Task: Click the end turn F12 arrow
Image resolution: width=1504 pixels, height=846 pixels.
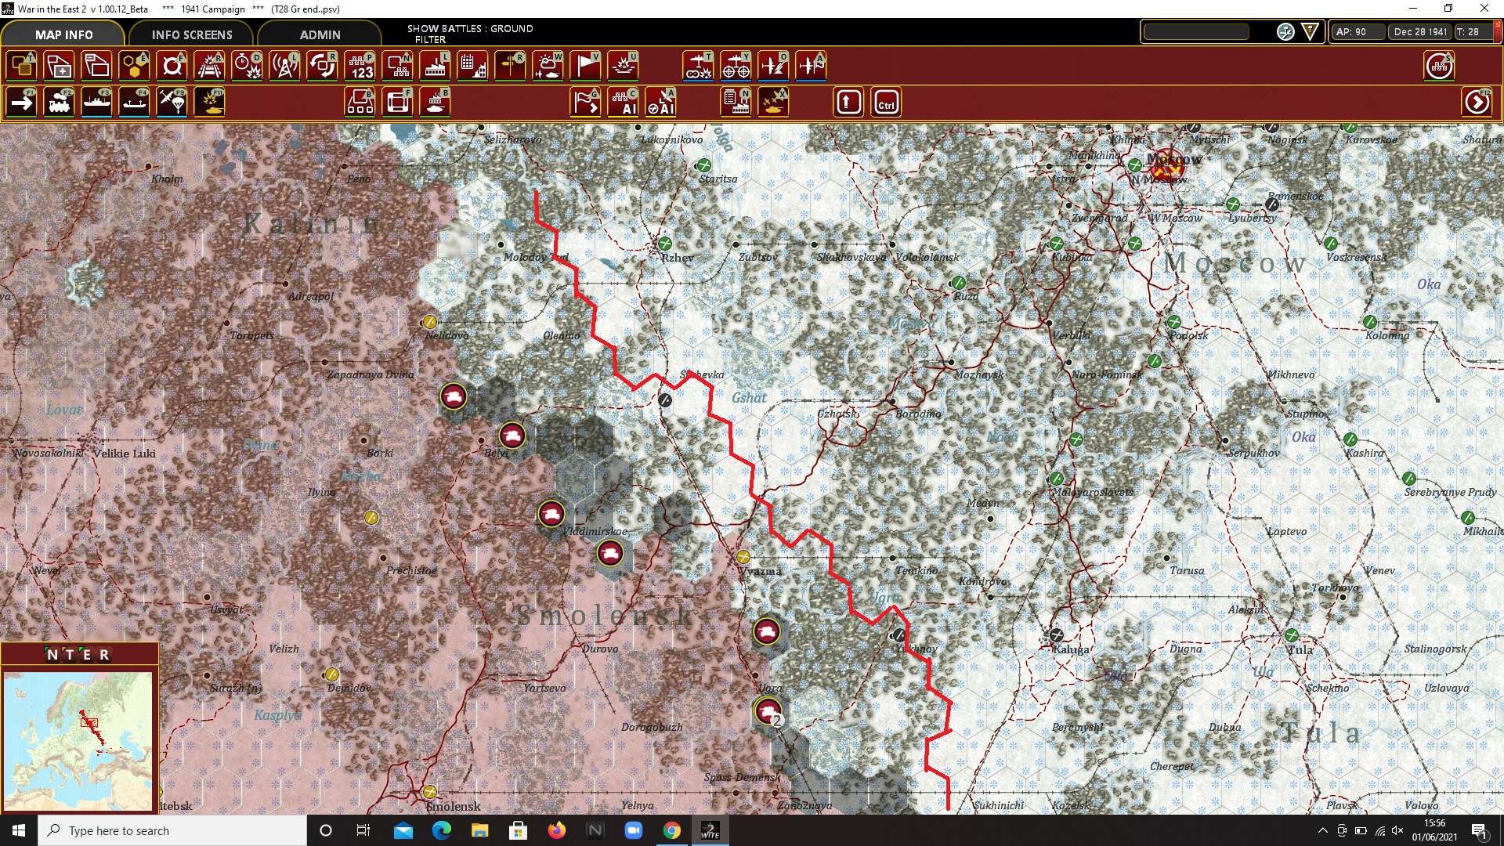Action: (x=1477, y=103)
